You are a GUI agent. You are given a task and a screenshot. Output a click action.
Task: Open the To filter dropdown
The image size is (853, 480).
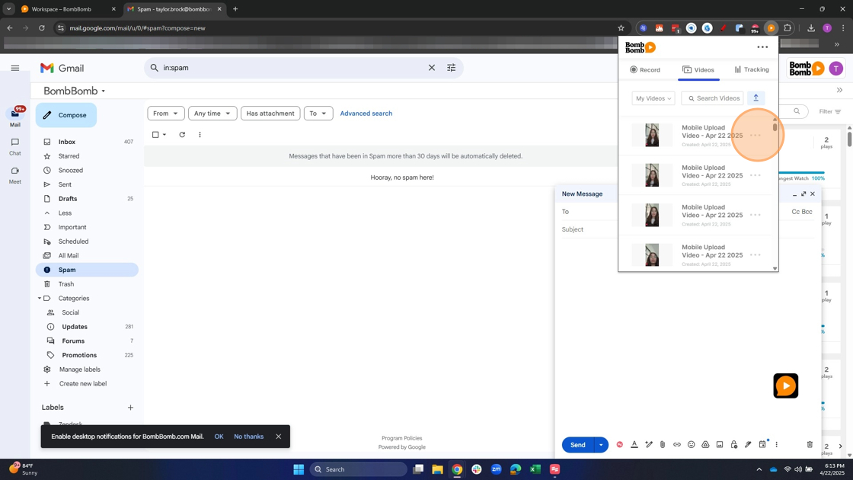pos(318,114)
